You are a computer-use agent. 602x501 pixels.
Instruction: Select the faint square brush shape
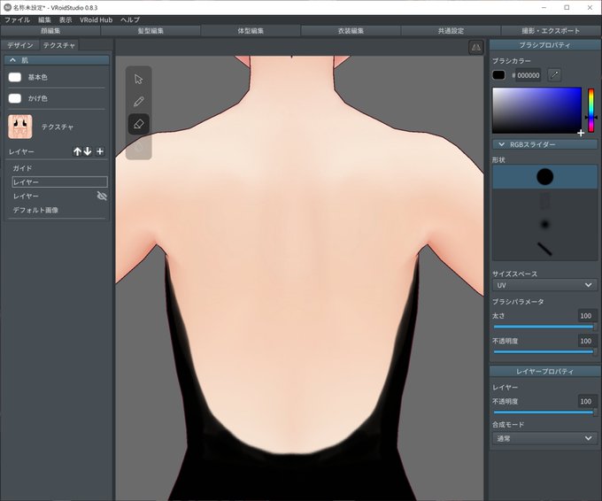pyautogui.click(x=544, y=201)
